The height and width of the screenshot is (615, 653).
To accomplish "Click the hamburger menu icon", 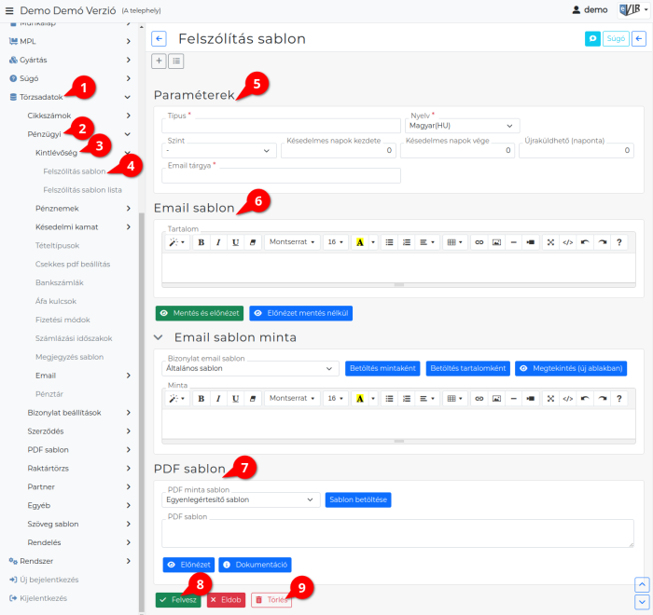I will point(9,11).
